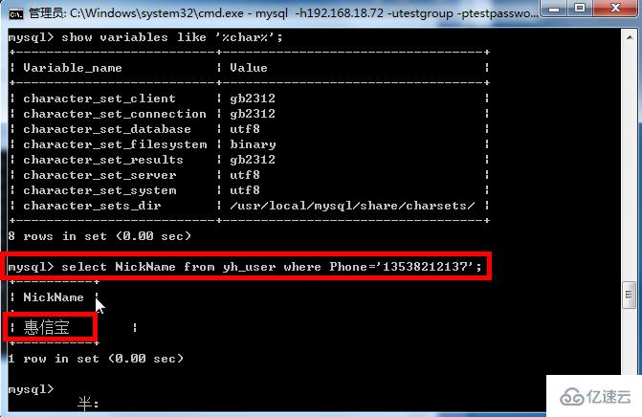This screenshot has width=642, height=417.
Task: Select character_sets_dir row name
Action: pos(92,206)
